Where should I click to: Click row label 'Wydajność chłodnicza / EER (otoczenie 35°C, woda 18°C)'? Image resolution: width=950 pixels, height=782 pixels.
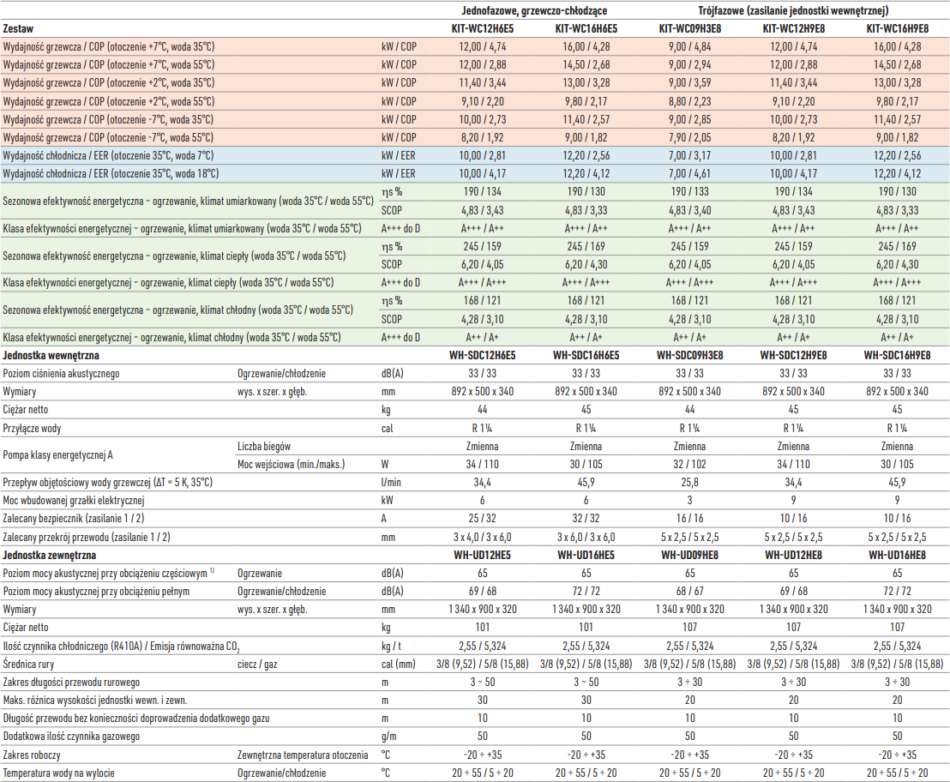coord(111,174)
